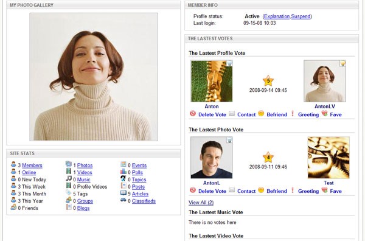
Task: Open Anton's zipper profile thumbnail
Action: tap(212, 81)
